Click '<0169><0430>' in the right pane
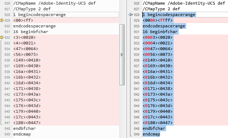The width and height of the screenshot is (228, 138). [x=158, y=66]
